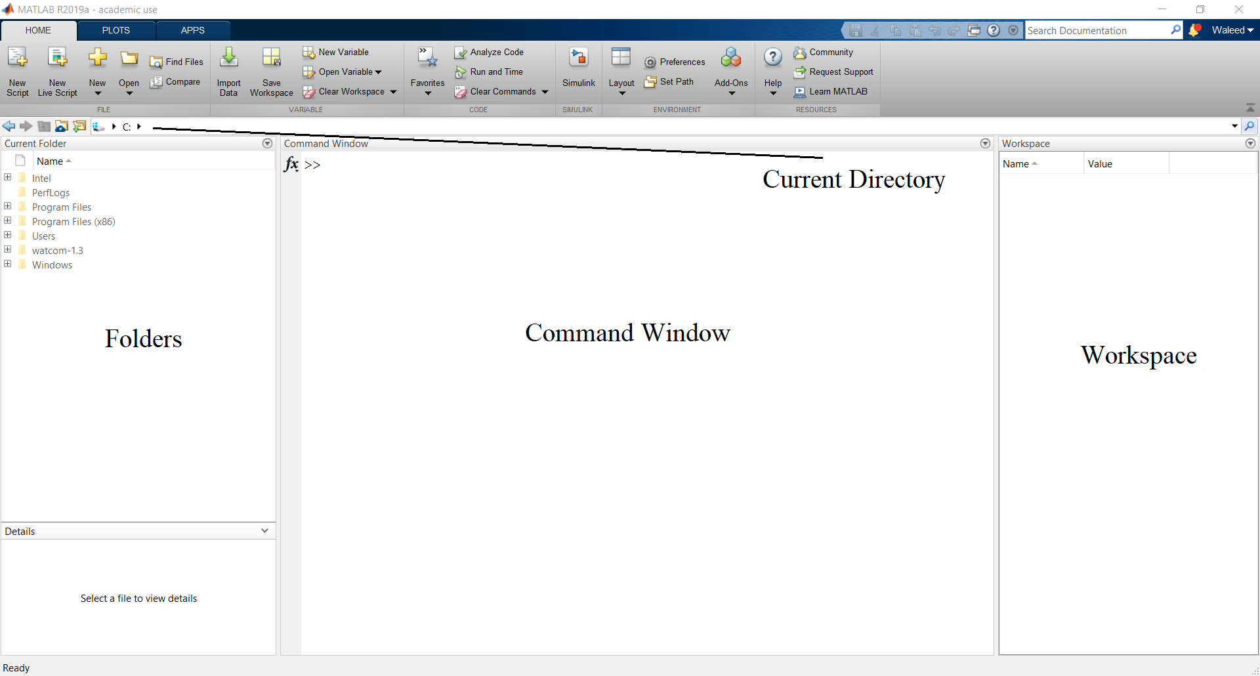The image size is (1260, 676).
Task: Switch to the PLOTS tab
Action: (x=116, y=30)
